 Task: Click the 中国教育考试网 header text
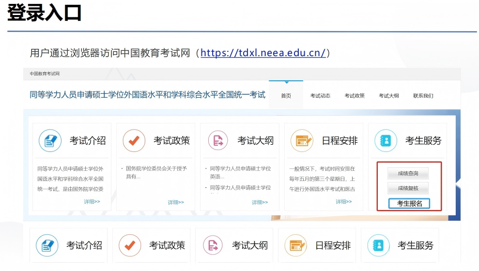coord(45,74)
